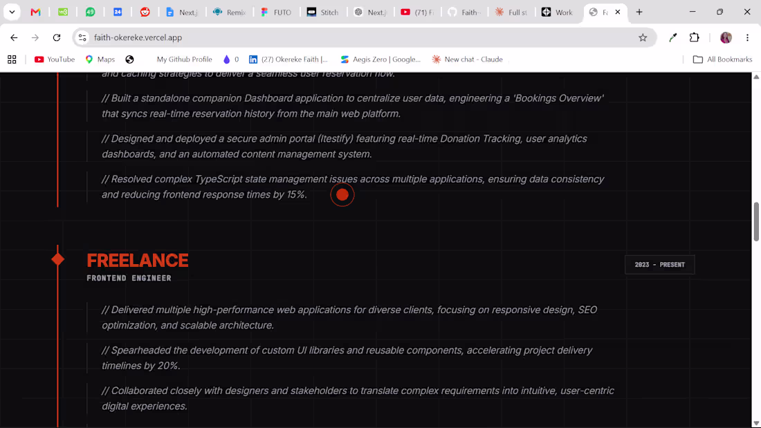
Task: Open the YouTube bookmark
Action: [x=55, y=59]
